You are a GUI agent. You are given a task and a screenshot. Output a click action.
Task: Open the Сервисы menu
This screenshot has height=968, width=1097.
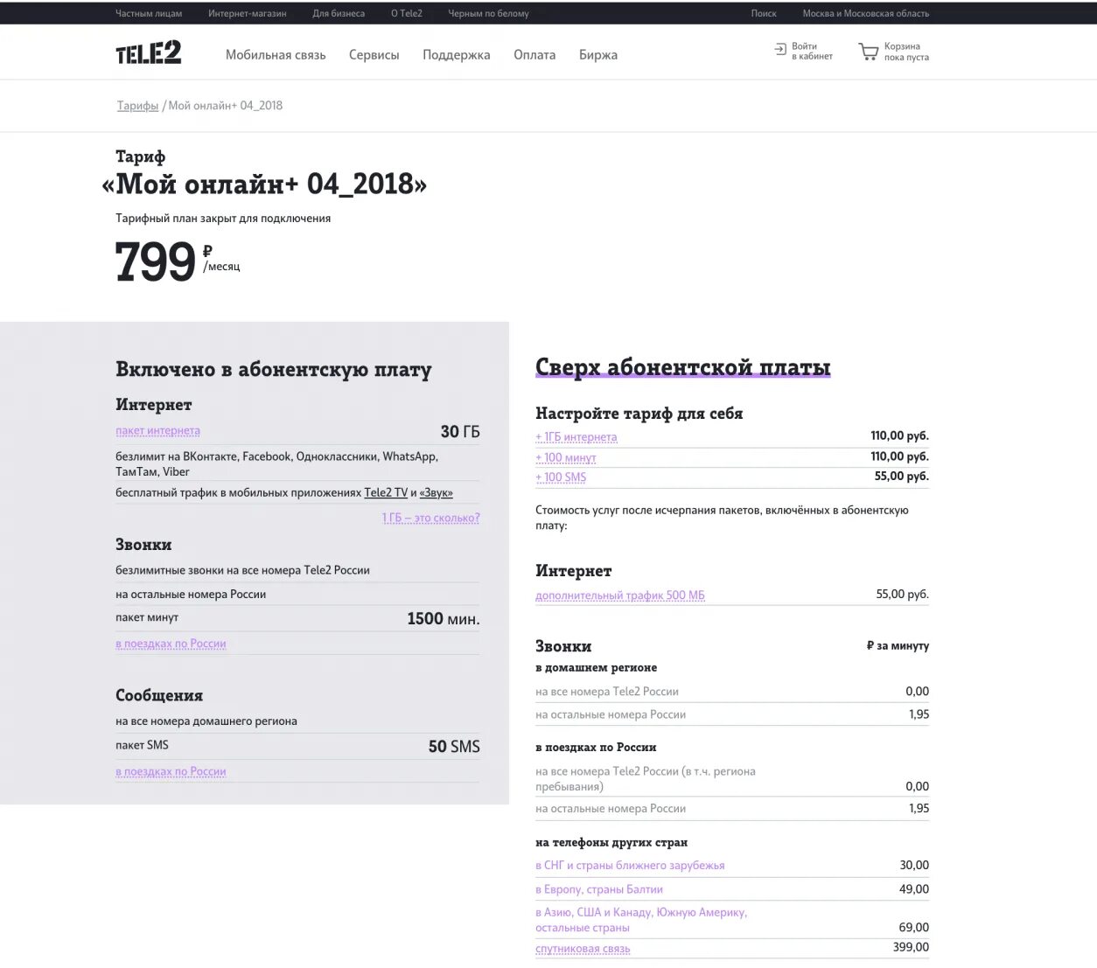coord(374,54)
